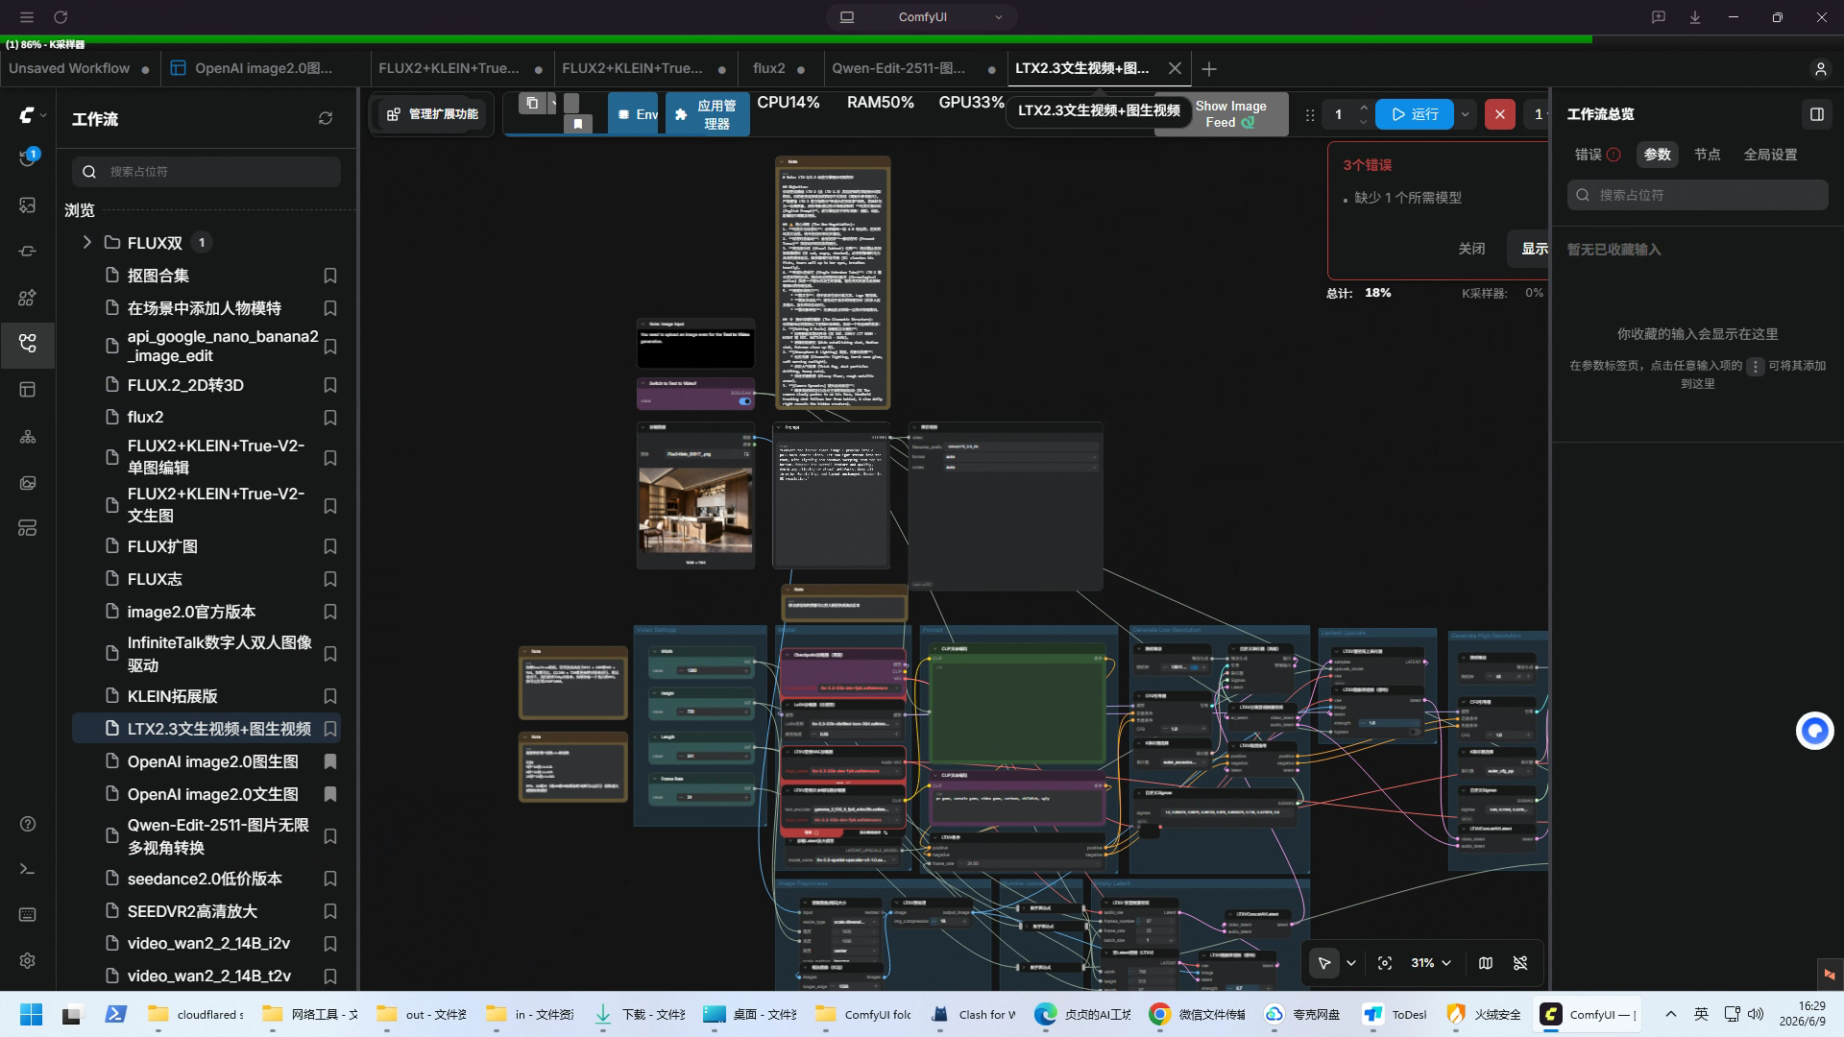Click the workflow search field in left panel
Image resolution: width=1844 pixels, height=1037 pixels.
[206, 172]
